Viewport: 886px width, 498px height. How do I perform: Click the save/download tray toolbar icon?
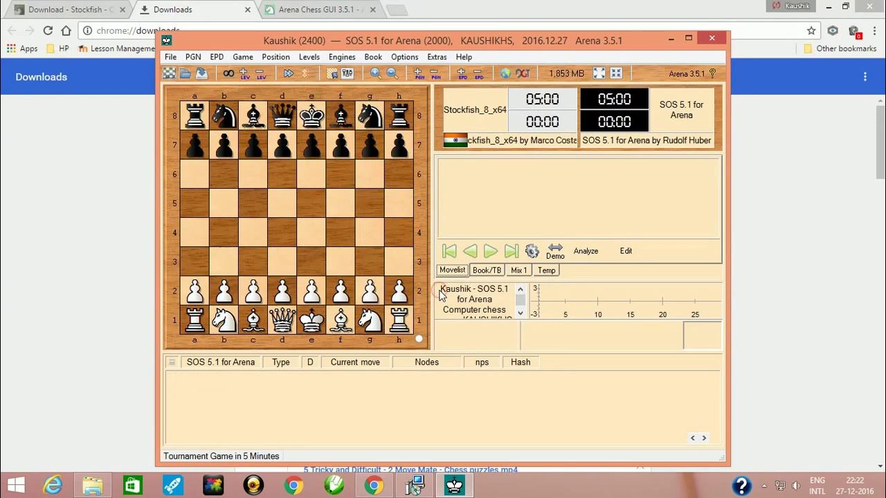[201, 73]
